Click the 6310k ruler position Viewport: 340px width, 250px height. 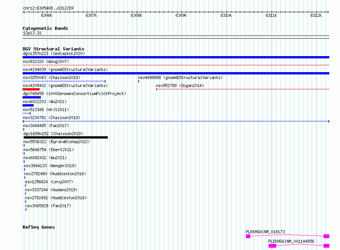click(226, 15)
